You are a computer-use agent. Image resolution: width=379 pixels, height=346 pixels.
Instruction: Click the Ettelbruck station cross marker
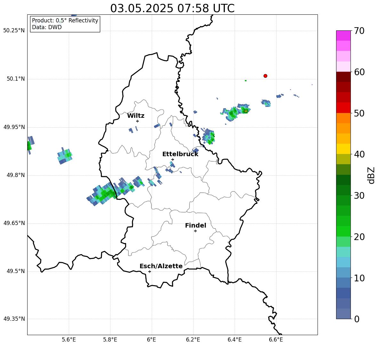tap(173, 159)
